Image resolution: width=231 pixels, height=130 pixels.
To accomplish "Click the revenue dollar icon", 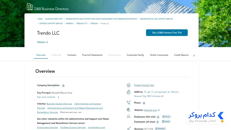I will tap(129, 129).
